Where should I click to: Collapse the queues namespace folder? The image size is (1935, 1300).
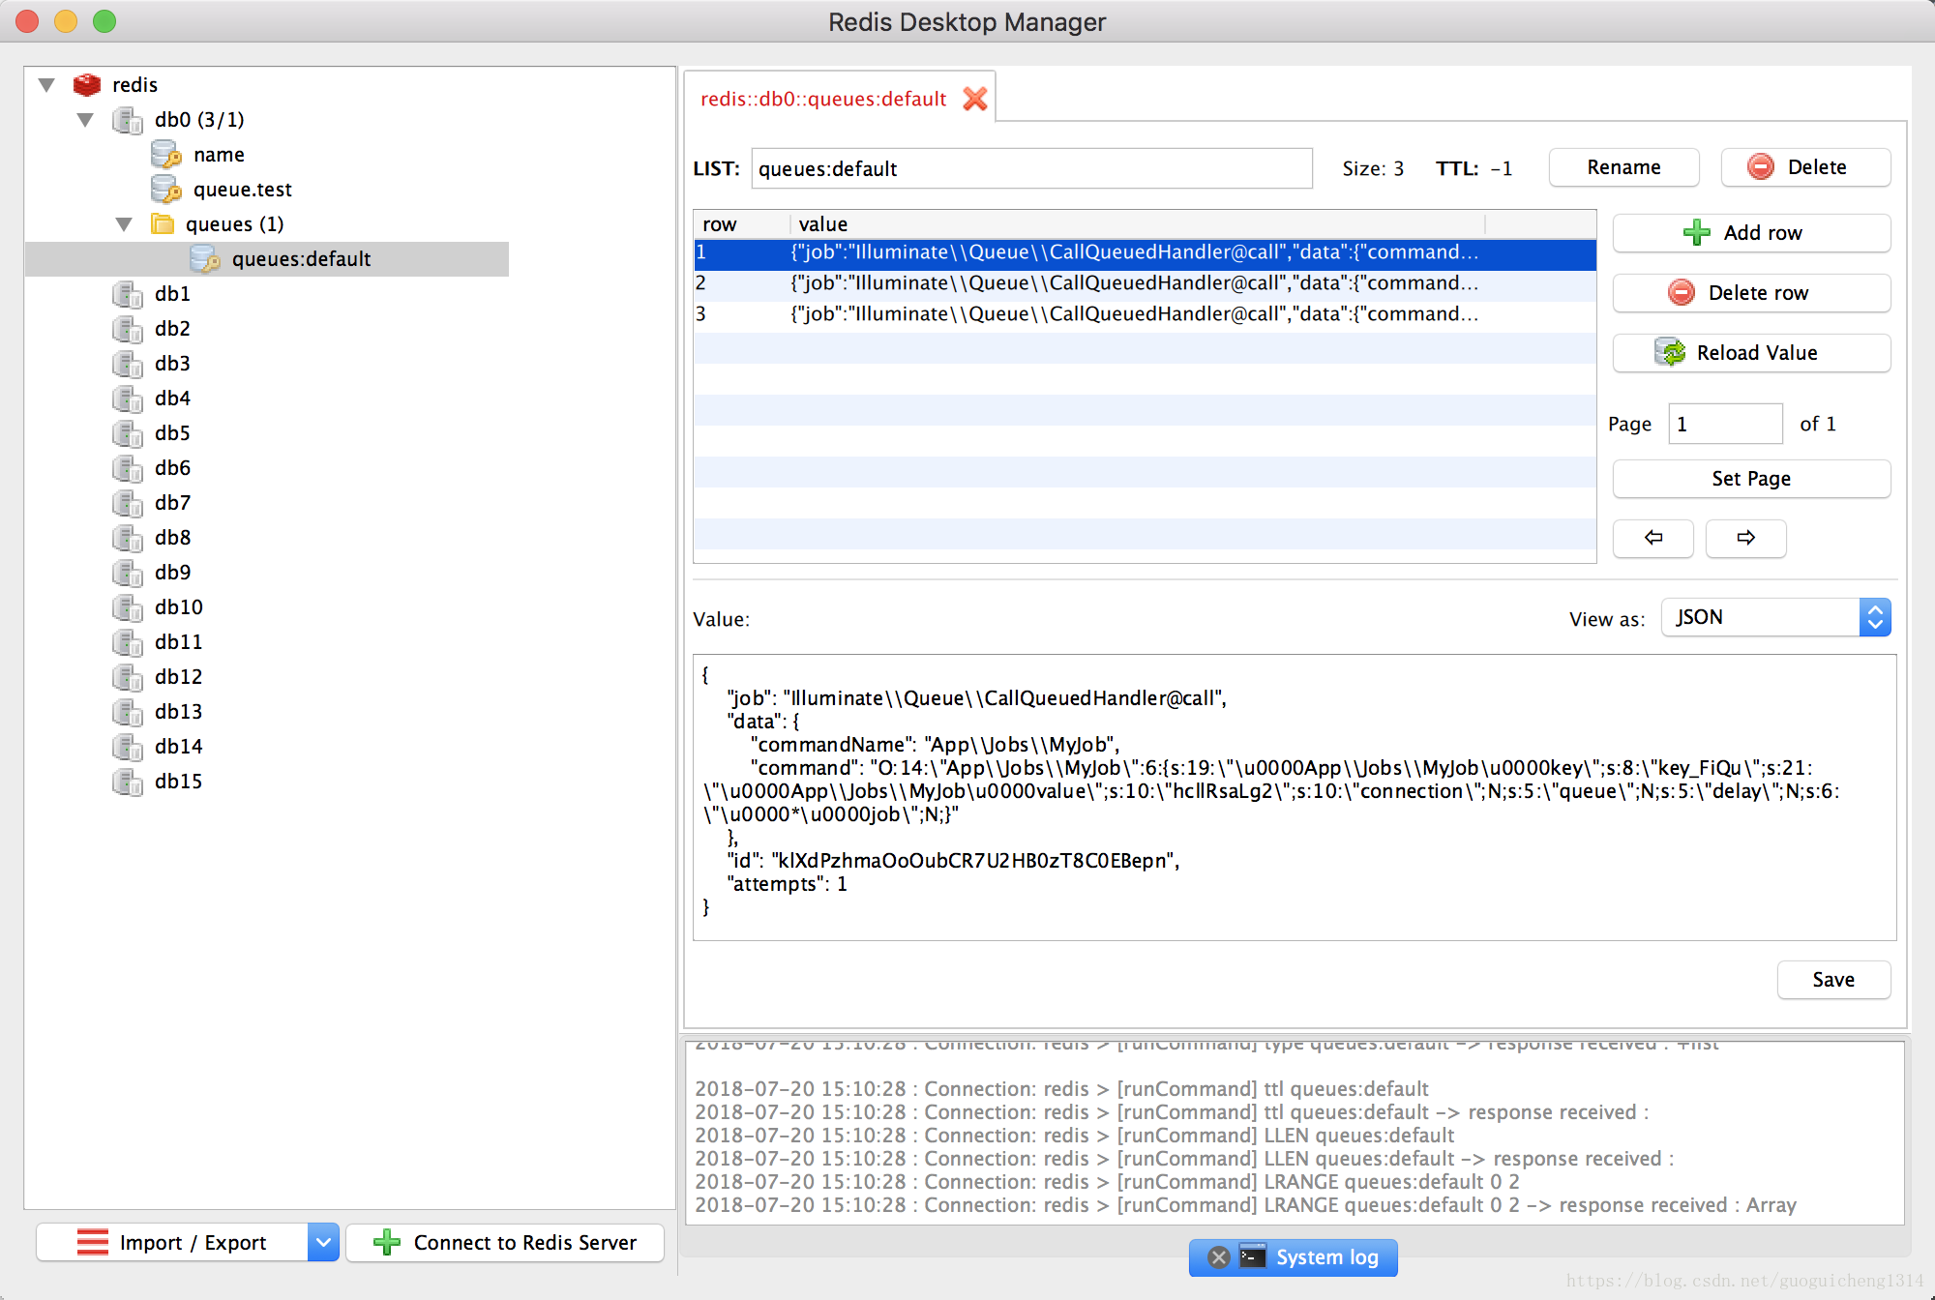pos(124,224)
